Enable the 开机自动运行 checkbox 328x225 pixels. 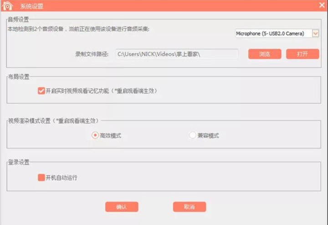pos(41,178)
